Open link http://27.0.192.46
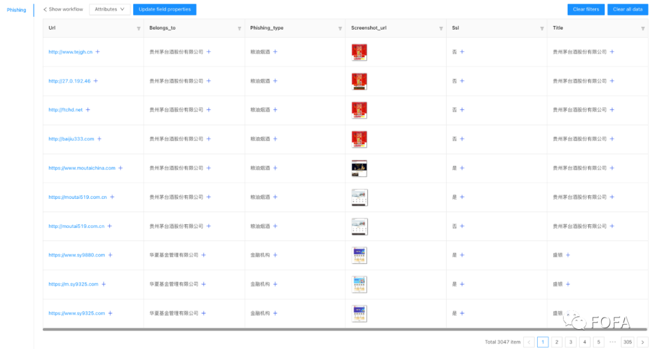 69,81
